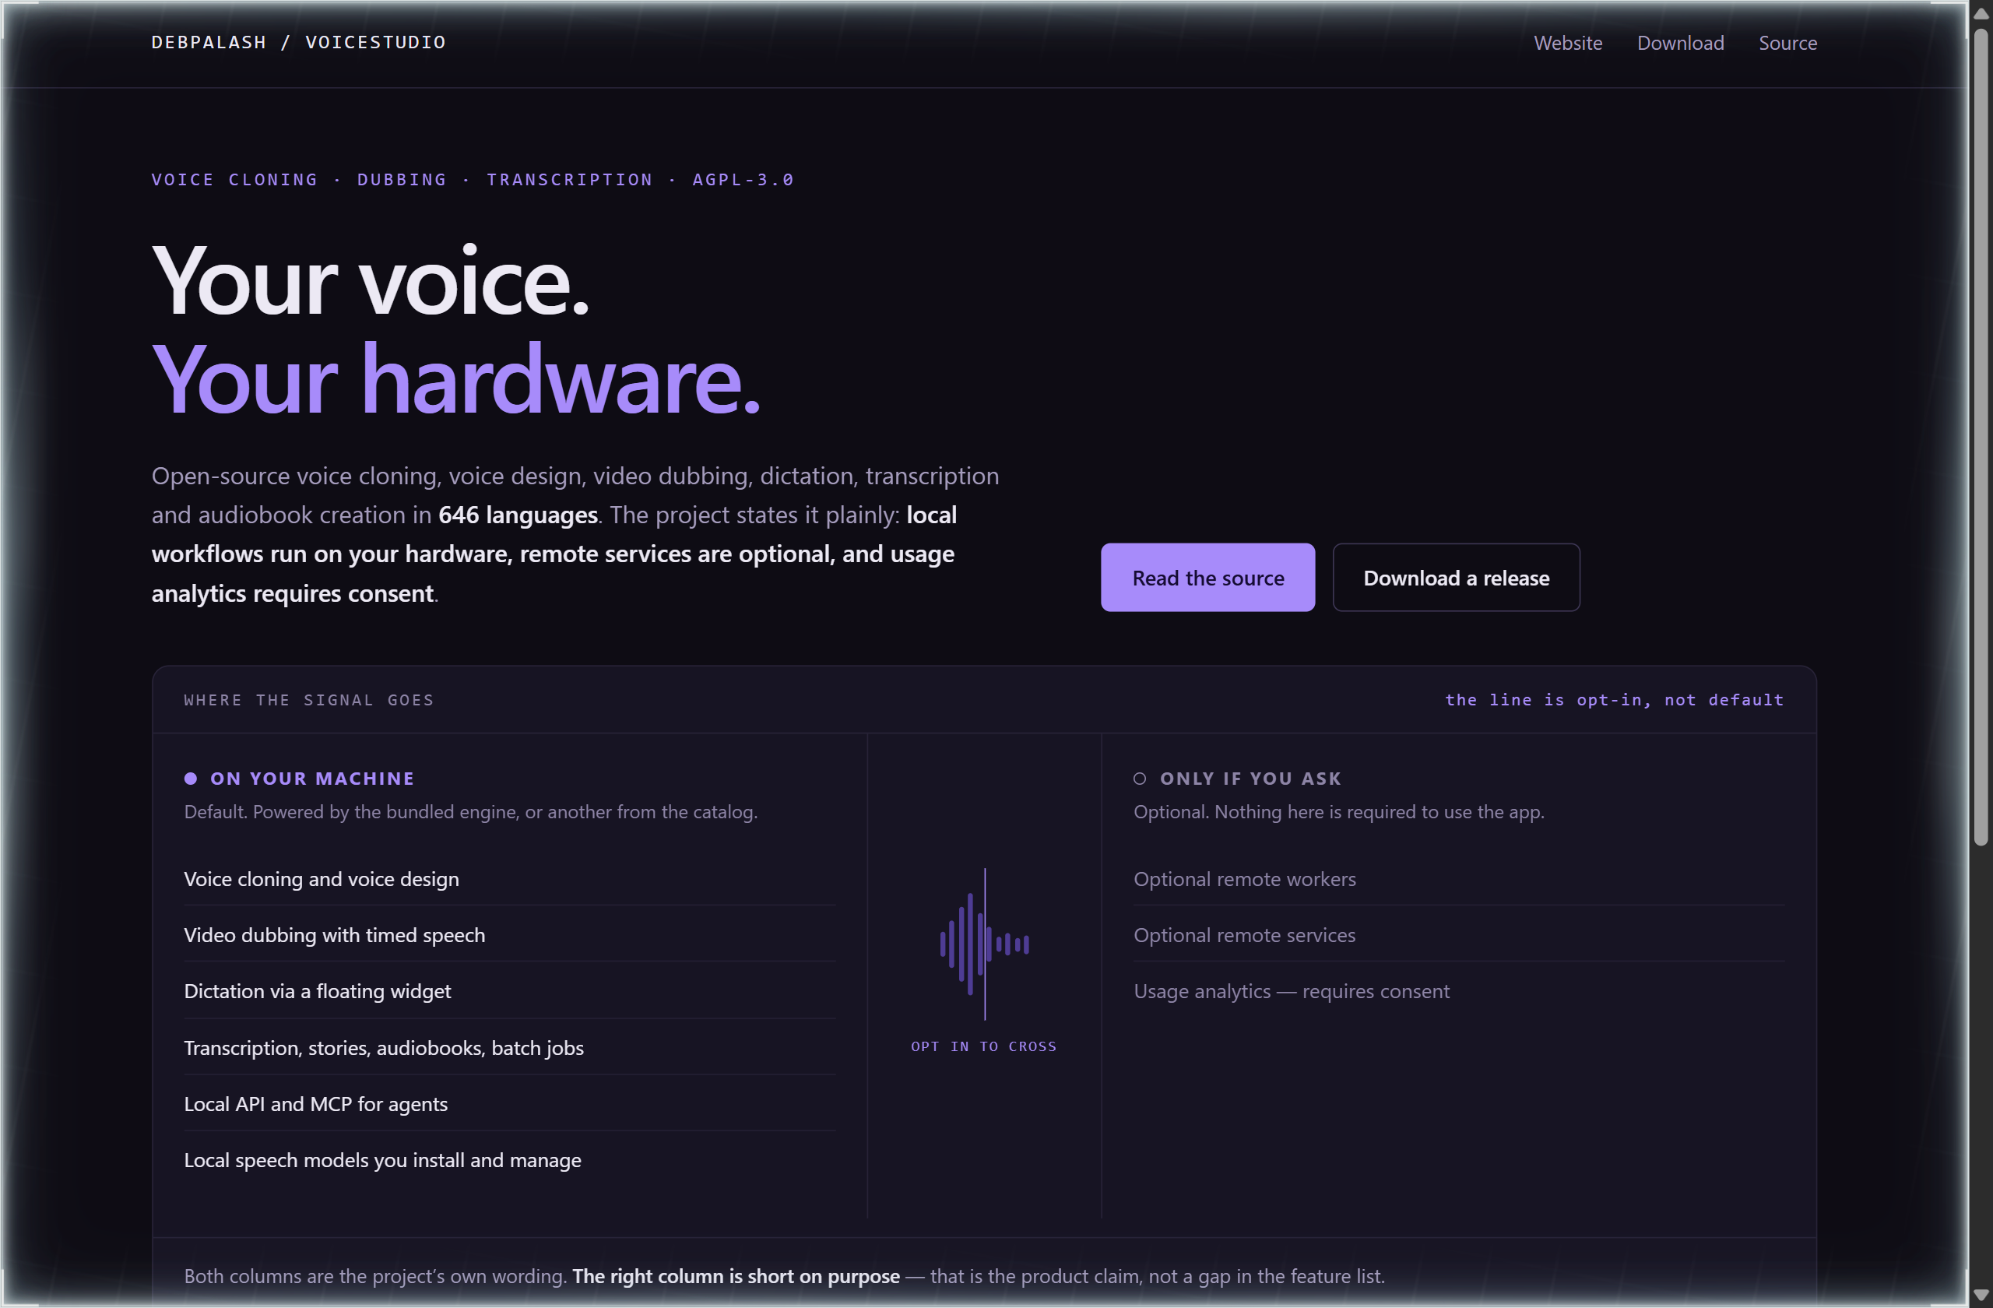Open the DEBPALASH / VOICESTUDIO brand link
The height and width of the screenshot is (1308, 1993).
point(298,42)
